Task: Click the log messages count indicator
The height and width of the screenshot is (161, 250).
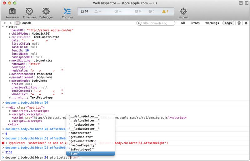Action: (138, 11)
